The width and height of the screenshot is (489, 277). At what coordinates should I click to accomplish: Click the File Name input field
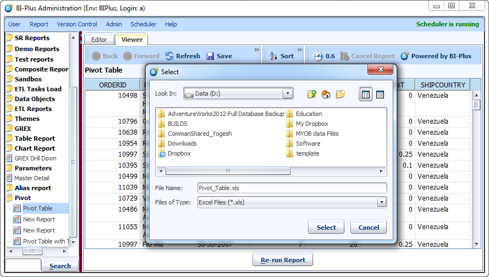pos(292,188)
